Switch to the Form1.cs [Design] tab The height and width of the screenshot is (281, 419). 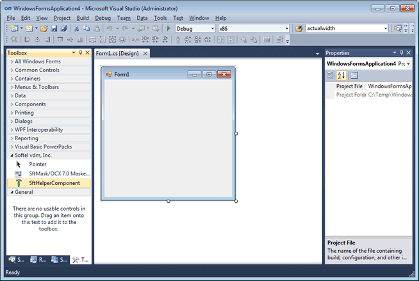[118, 53]
